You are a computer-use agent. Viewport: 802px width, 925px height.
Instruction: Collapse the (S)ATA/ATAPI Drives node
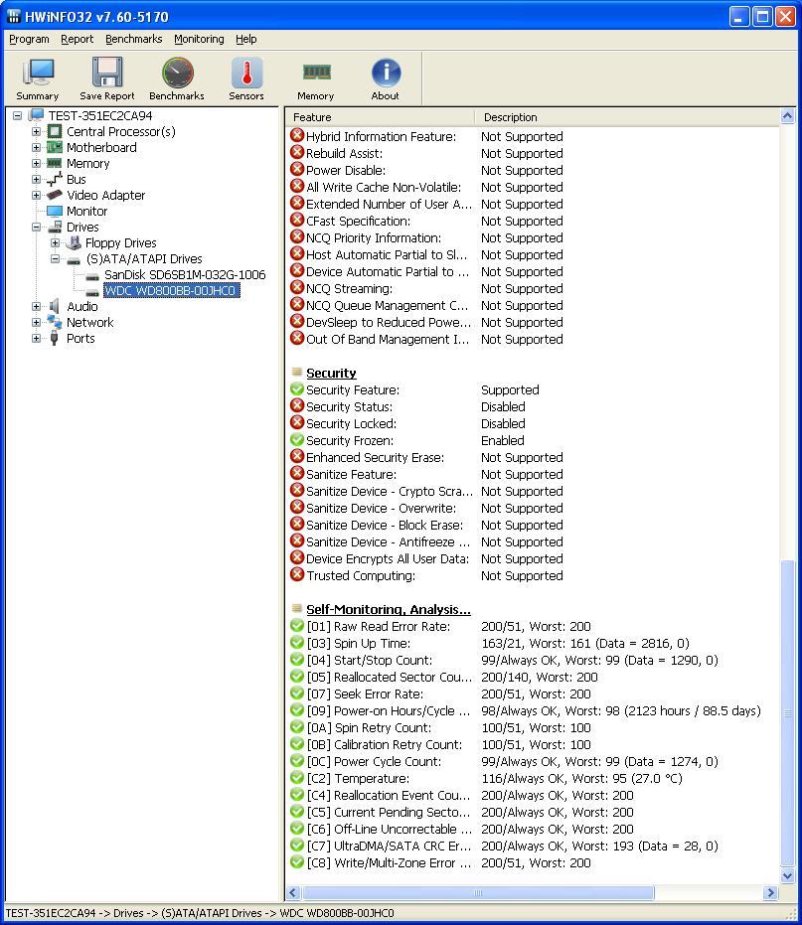pyautogui.click(x=55, y=259)
